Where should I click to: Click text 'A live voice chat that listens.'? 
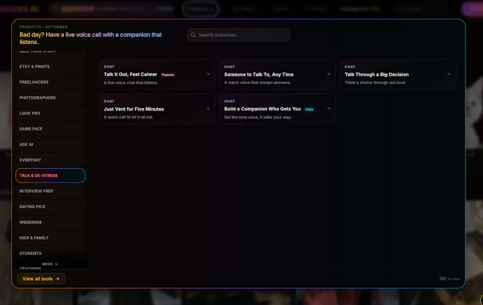coord(130,83)
